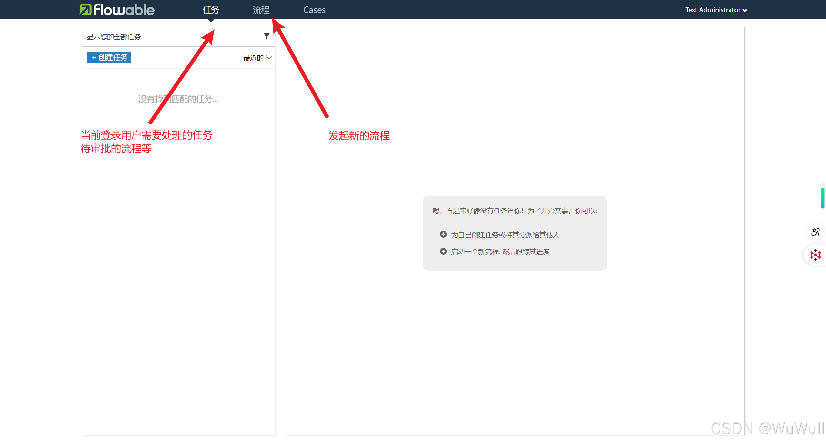Click the red network floating icon
This screenshot has height=442, width=826.
coord(815,255)
